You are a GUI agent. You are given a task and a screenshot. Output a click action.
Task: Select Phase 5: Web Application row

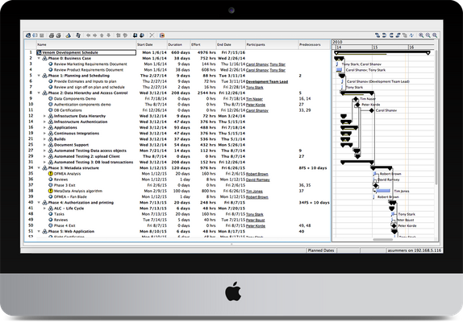coord(177,232)
